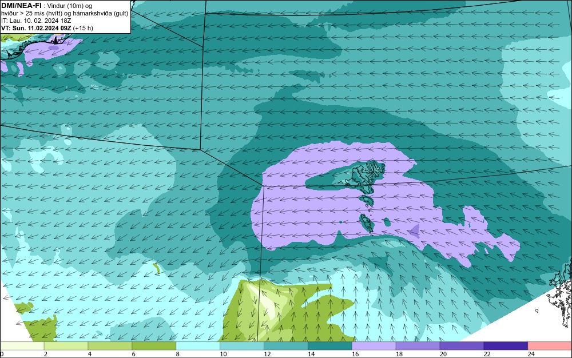Click the legend value label 14

[x=311, y=354]
